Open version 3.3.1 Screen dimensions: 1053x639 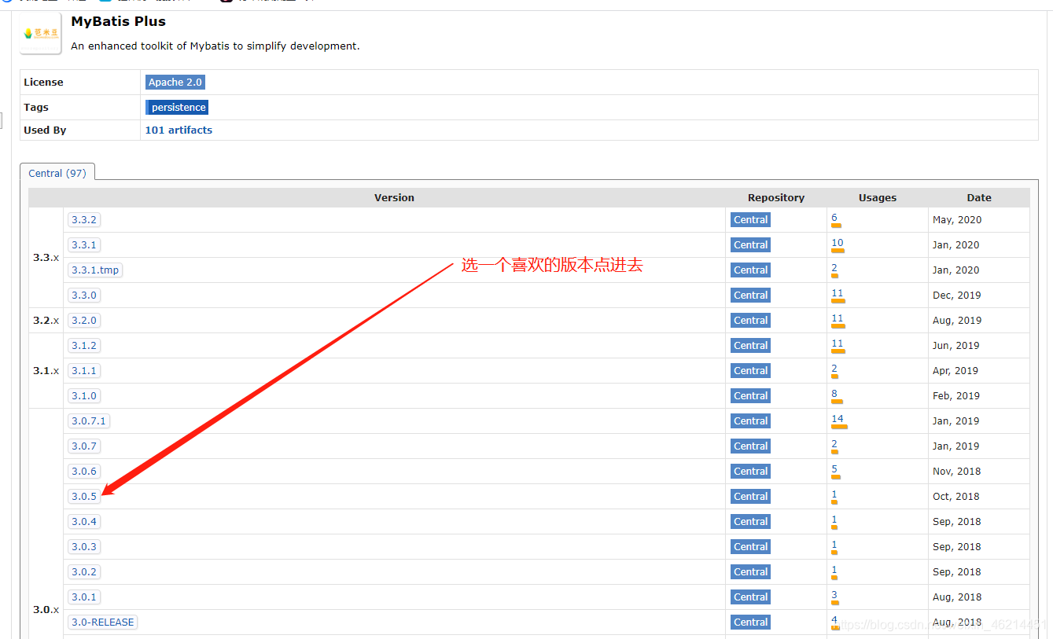coord(84,244)
